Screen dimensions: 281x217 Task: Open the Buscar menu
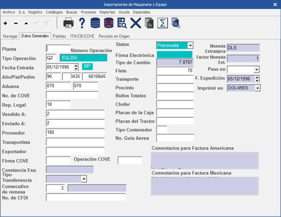(x=72, y=12)
